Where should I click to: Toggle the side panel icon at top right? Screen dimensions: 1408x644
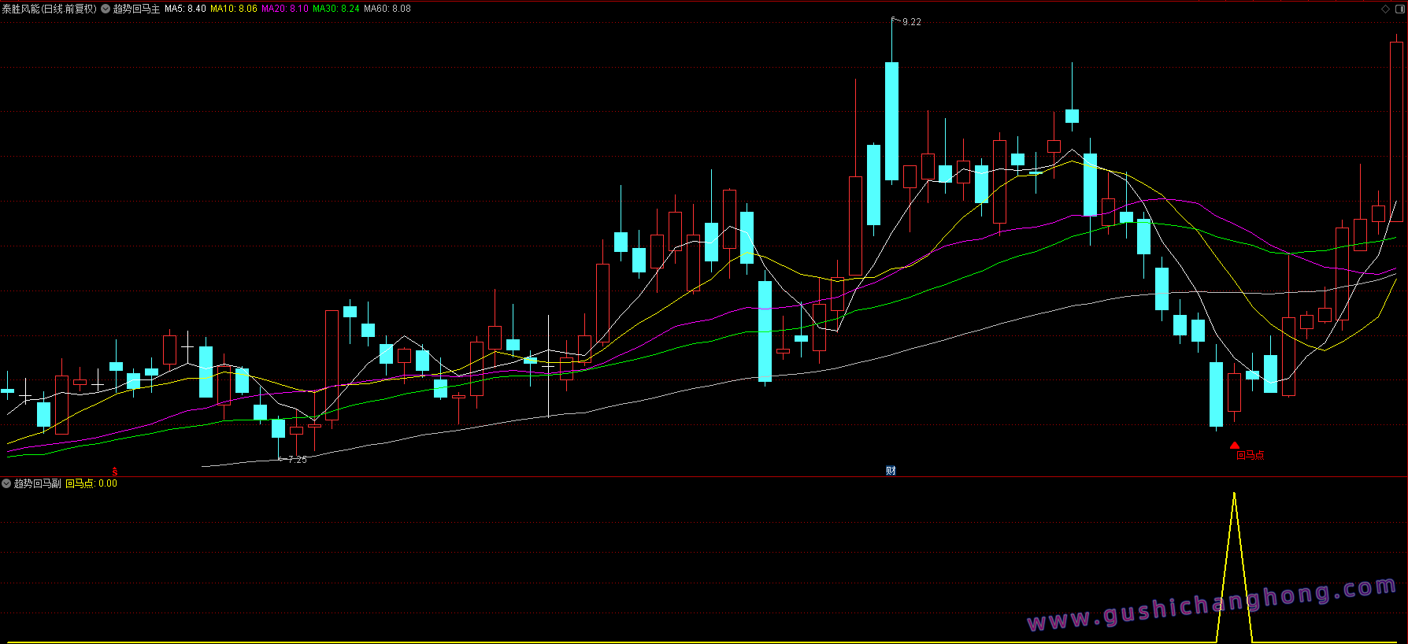(x=1399, y=9)
